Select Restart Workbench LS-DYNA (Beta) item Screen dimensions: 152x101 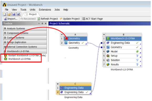[25, 55]
